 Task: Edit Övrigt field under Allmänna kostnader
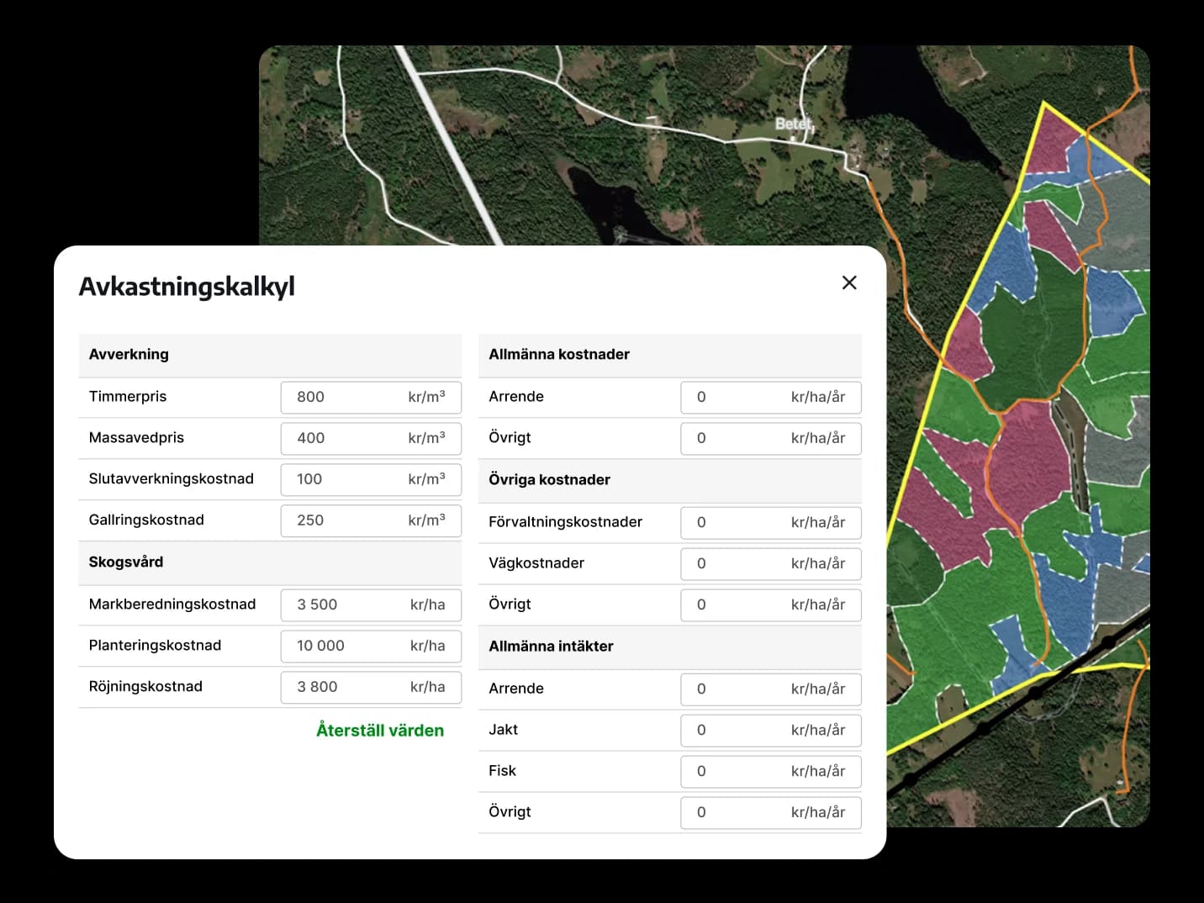pos(770,438)
